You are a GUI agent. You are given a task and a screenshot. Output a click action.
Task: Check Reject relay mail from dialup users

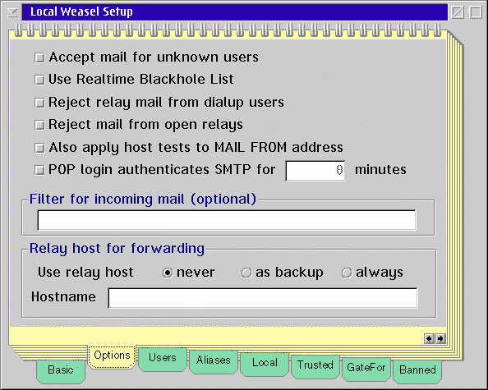pyautogui.click(x=39, y=103)
